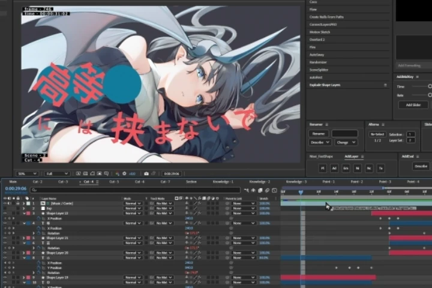The image size is (432, 288).
Task: Click the Describe button in AddEval panel
Action: point(421,166)
